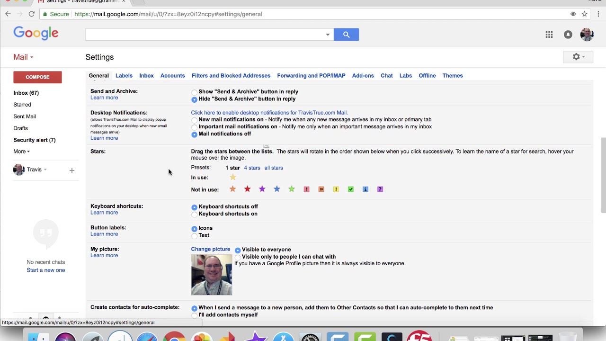Switch to the Themes settings tab
This screenshot has width=606, height=341.
click(x=453, y=75)
